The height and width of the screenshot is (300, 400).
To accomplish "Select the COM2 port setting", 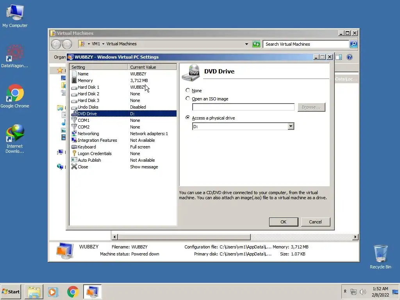I will click(x=123, y=127).
